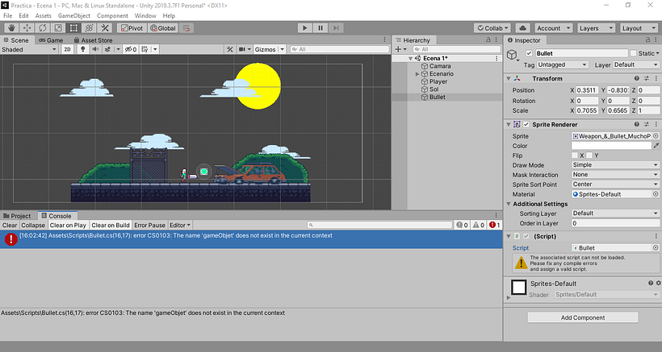The image size is (662, 352).
Task: Toggle scene visibility hidden objects icon
Action: (131, 49)
